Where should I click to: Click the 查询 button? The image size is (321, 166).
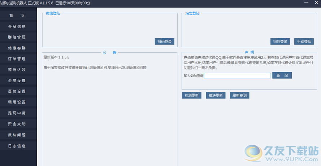click(x=282, y=75)
